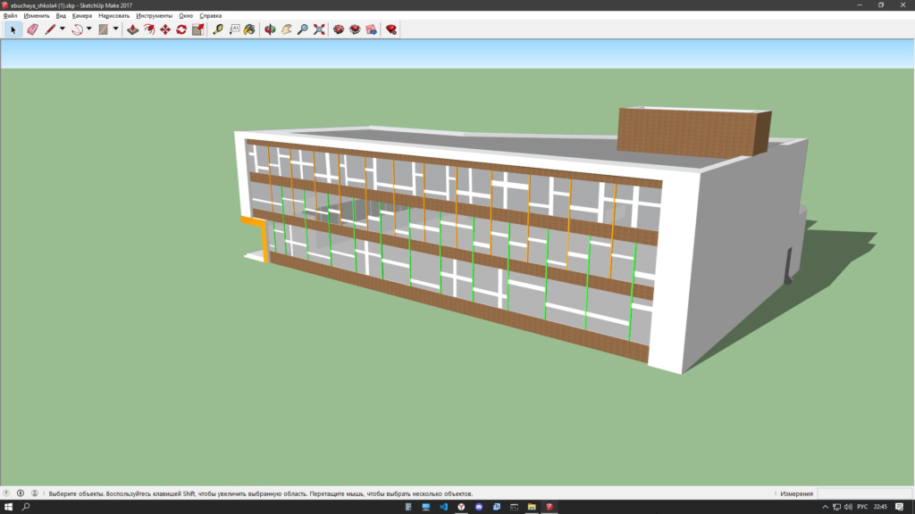Choose the Paint Bucket tool

coord(250,29)
